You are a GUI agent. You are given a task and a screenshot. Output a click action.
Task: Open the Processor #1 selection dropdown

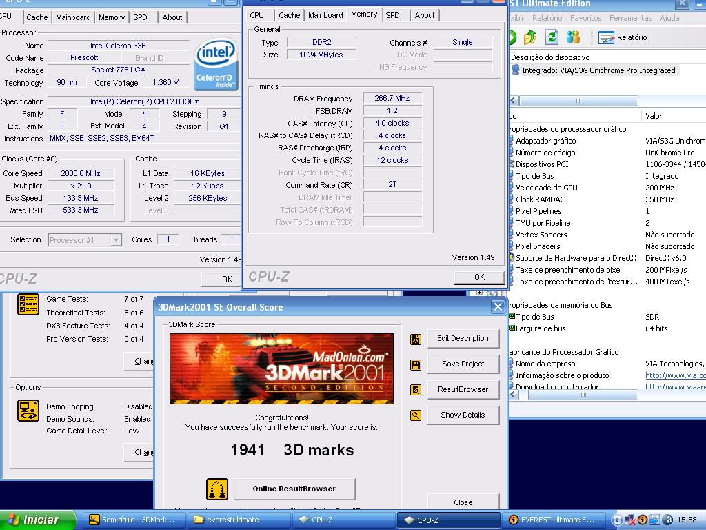click(116, 239)
